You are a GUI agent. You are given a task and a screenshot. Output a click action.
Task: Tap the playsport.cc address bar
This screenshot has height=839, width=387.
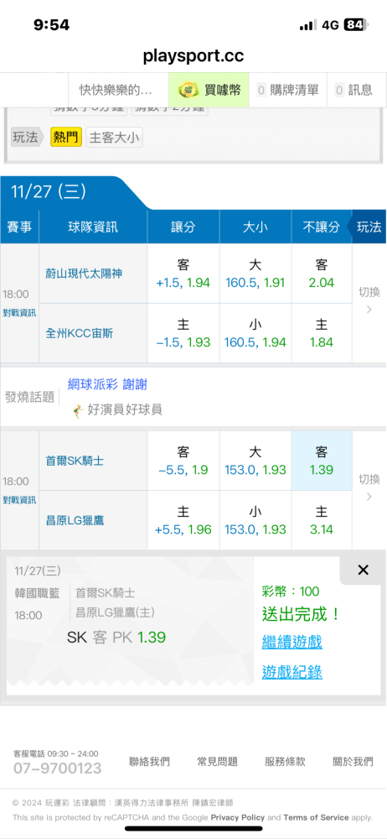(x=193, y=56)
